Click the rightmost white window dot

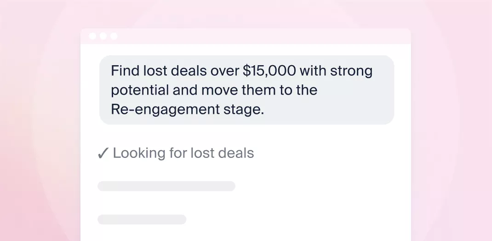pyautogui.click(x=114, y=36)
